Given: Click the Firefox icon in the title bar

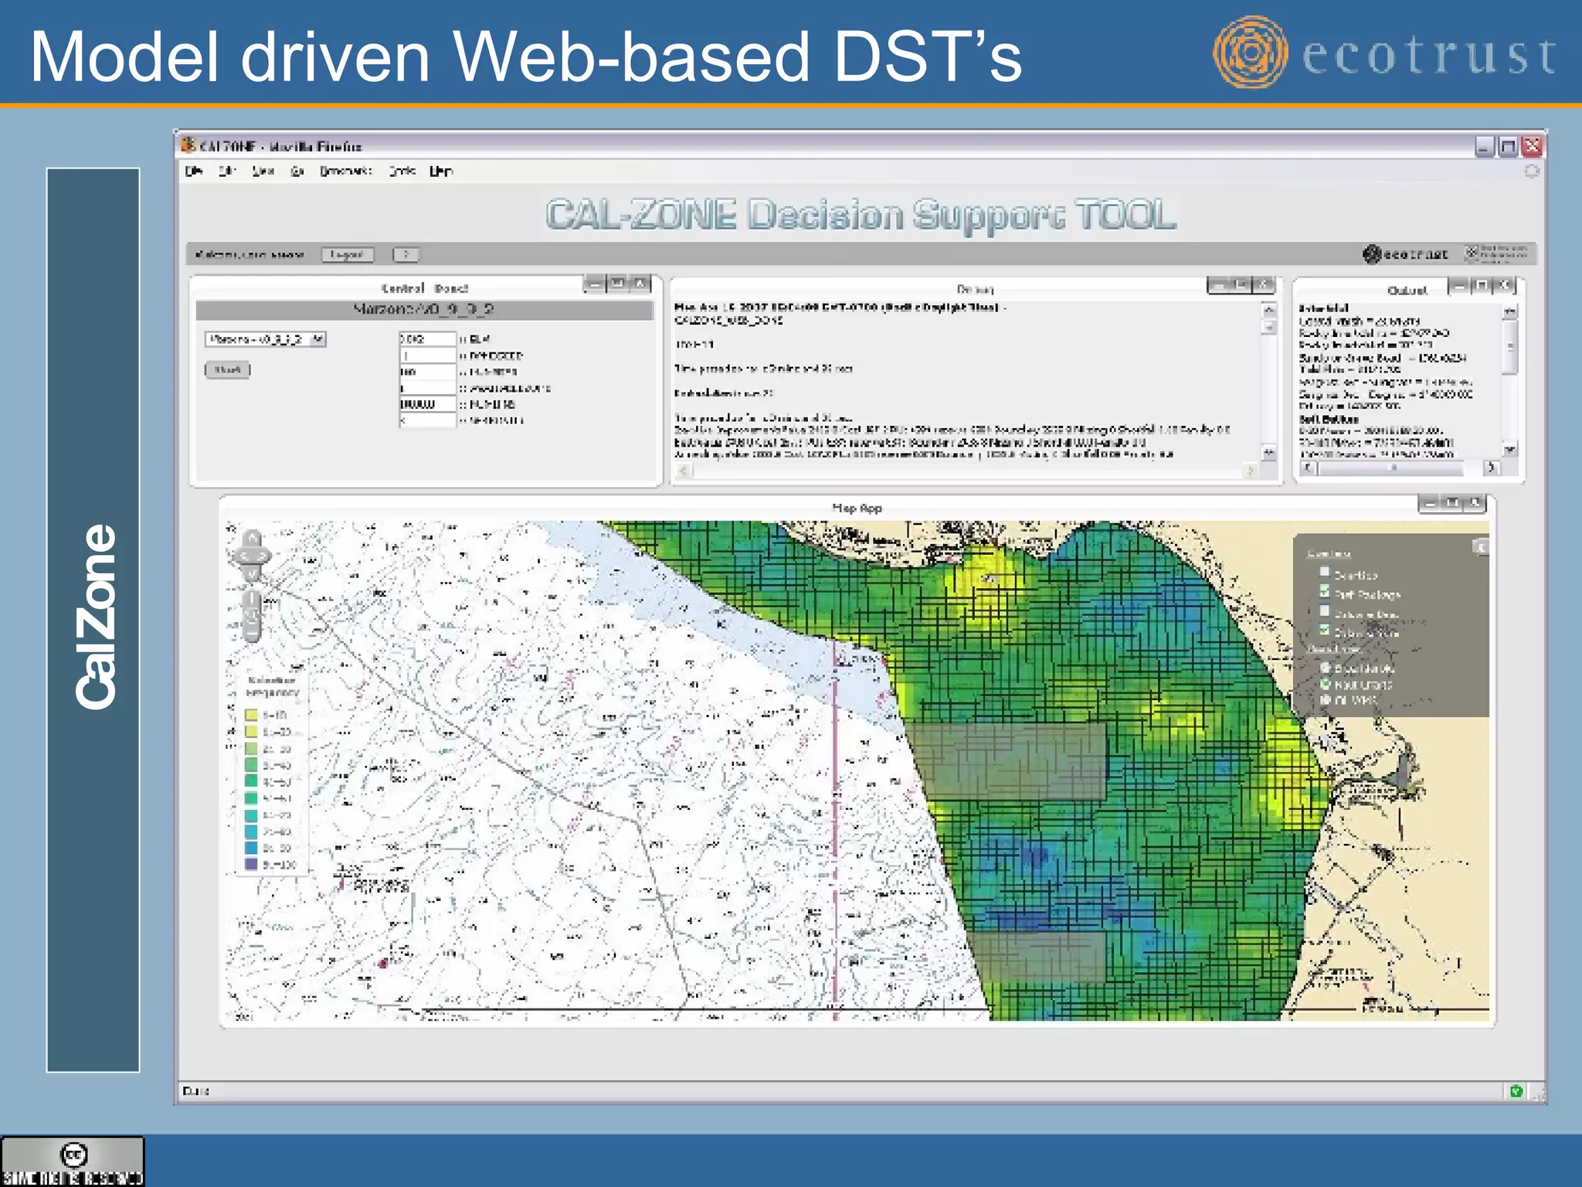Looking at the screenshot, I should point(188,145).
